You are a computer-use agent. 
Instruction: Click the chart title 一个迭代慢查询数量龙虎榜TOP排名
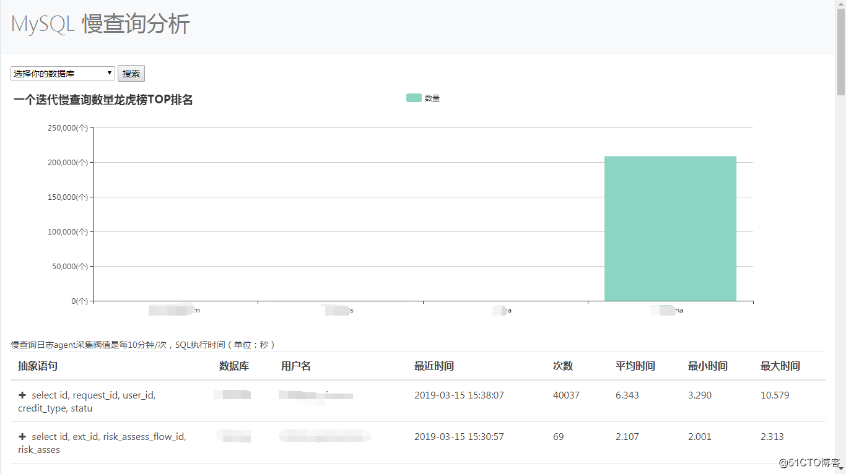coord(103,100)
